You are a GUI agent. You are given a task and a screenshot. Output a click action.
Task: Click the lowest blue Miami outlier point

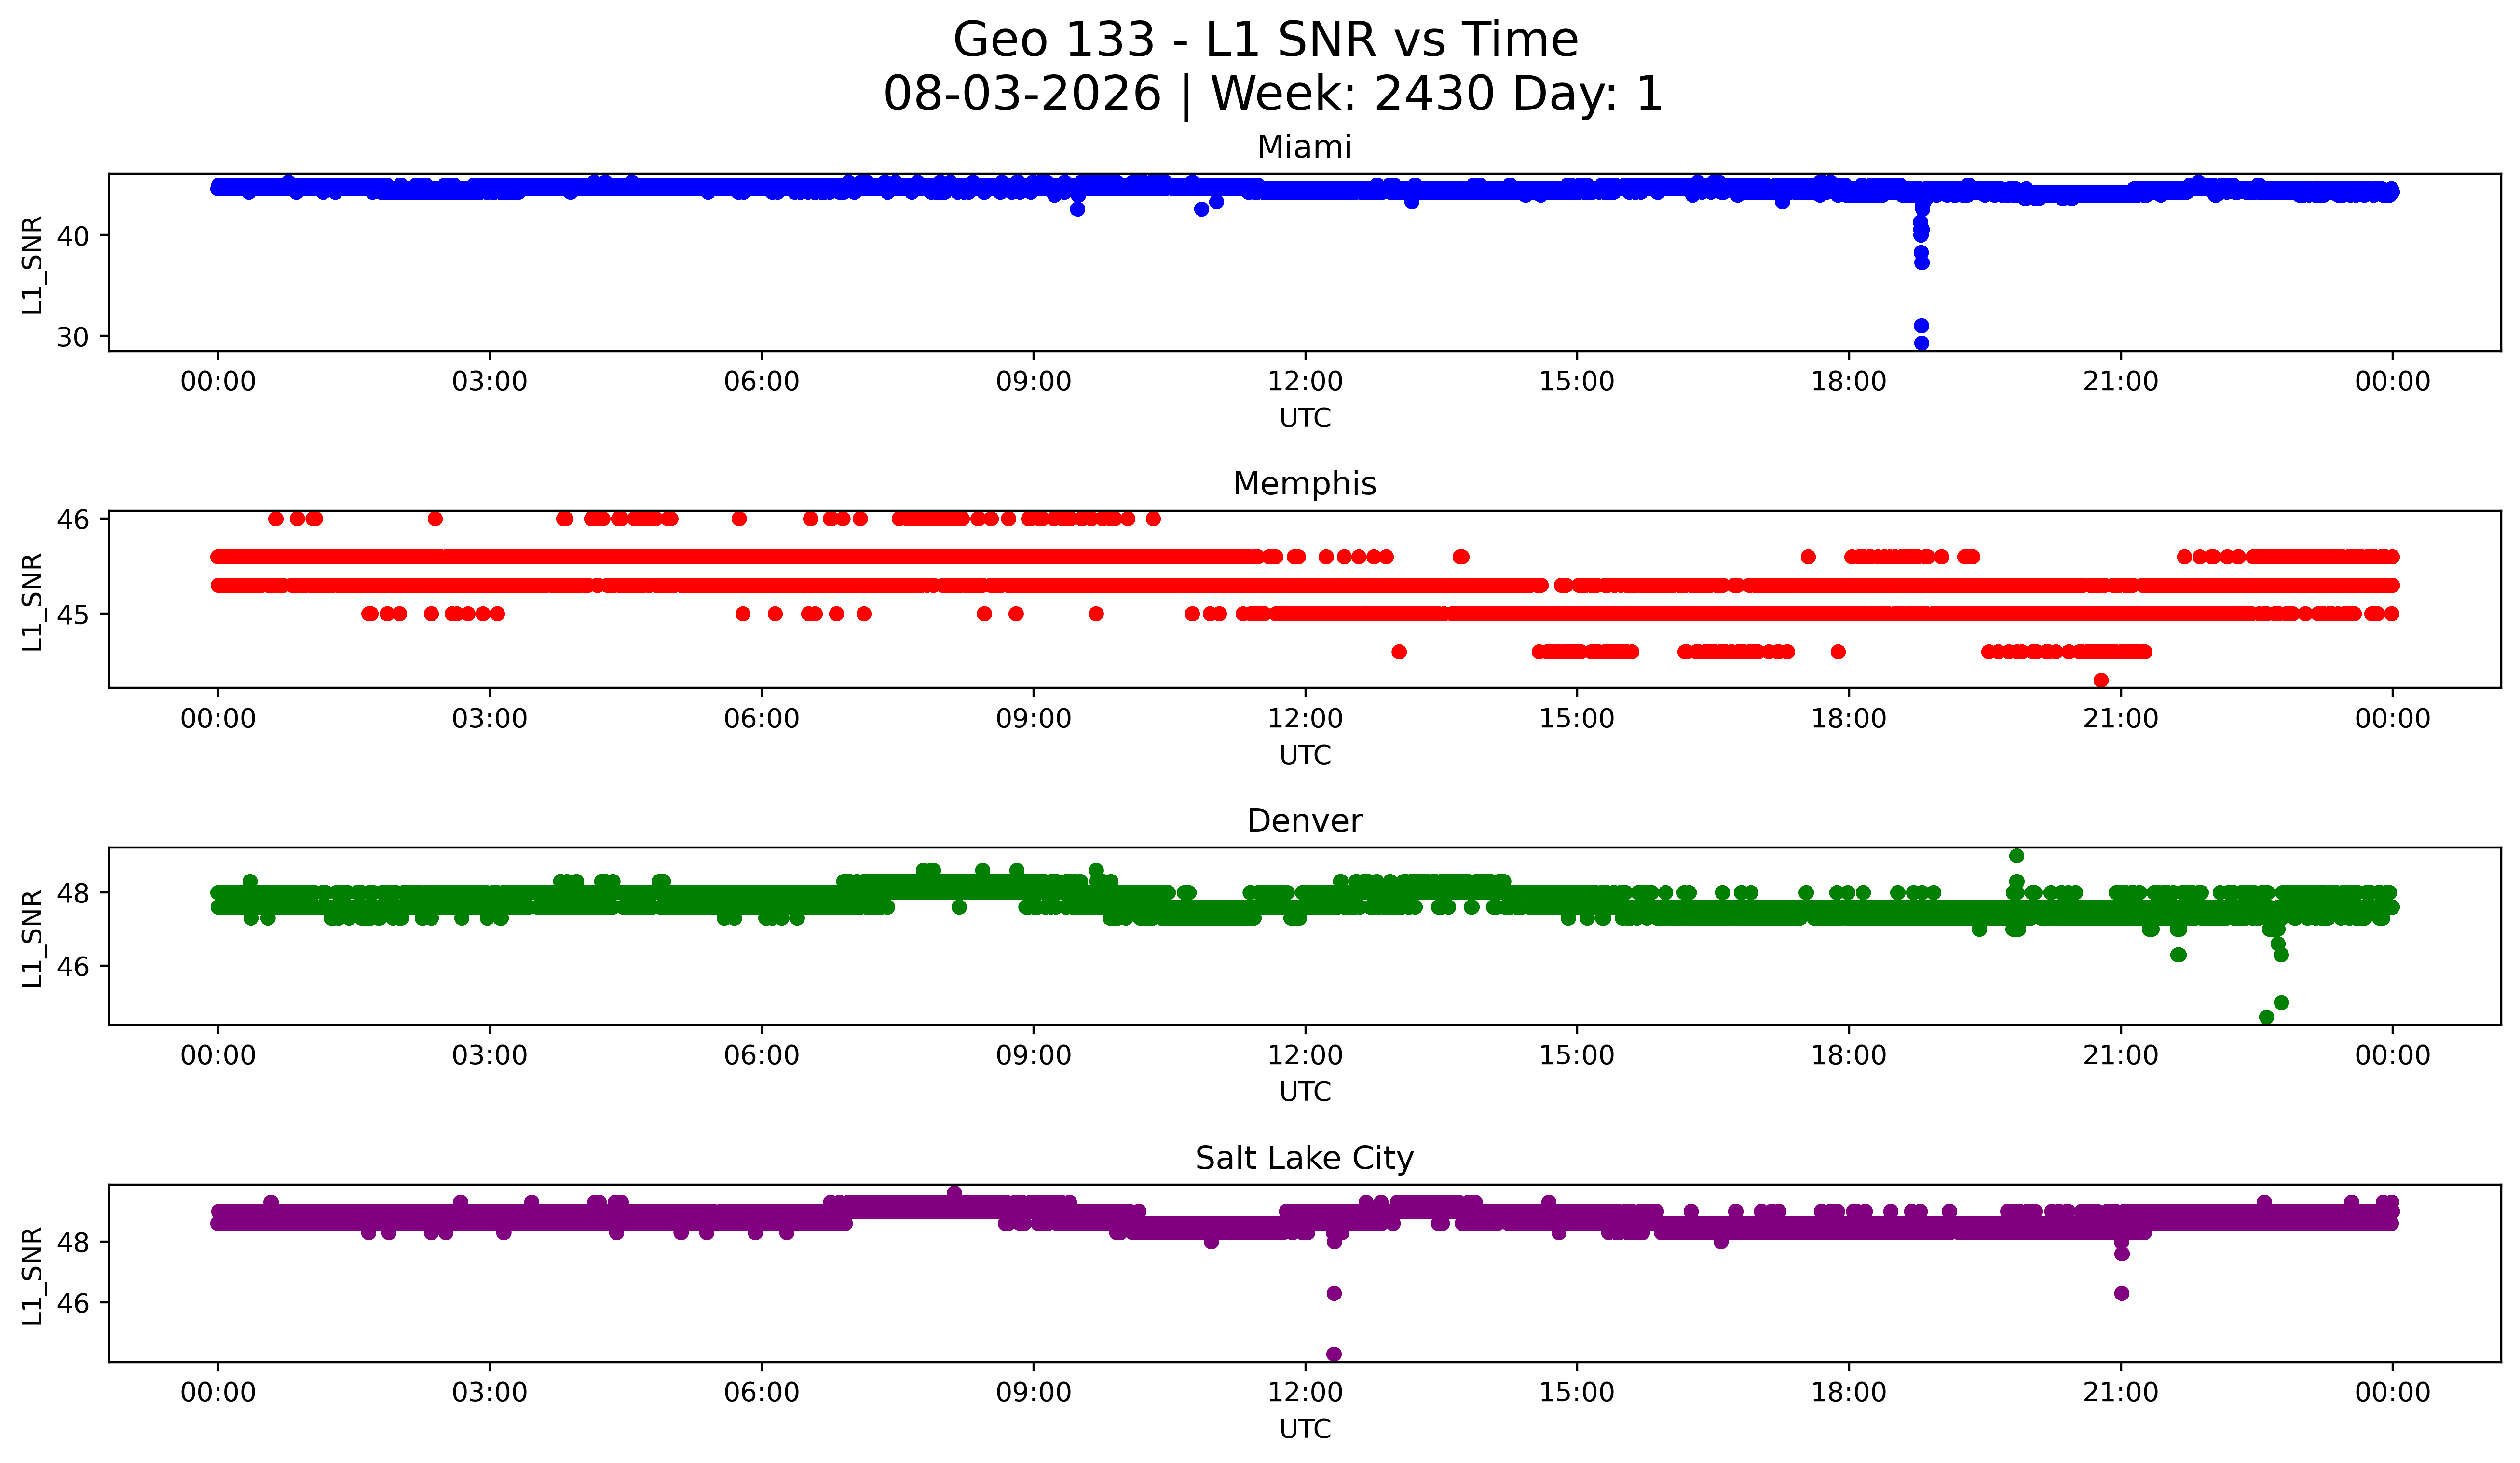pos(1921,343)
